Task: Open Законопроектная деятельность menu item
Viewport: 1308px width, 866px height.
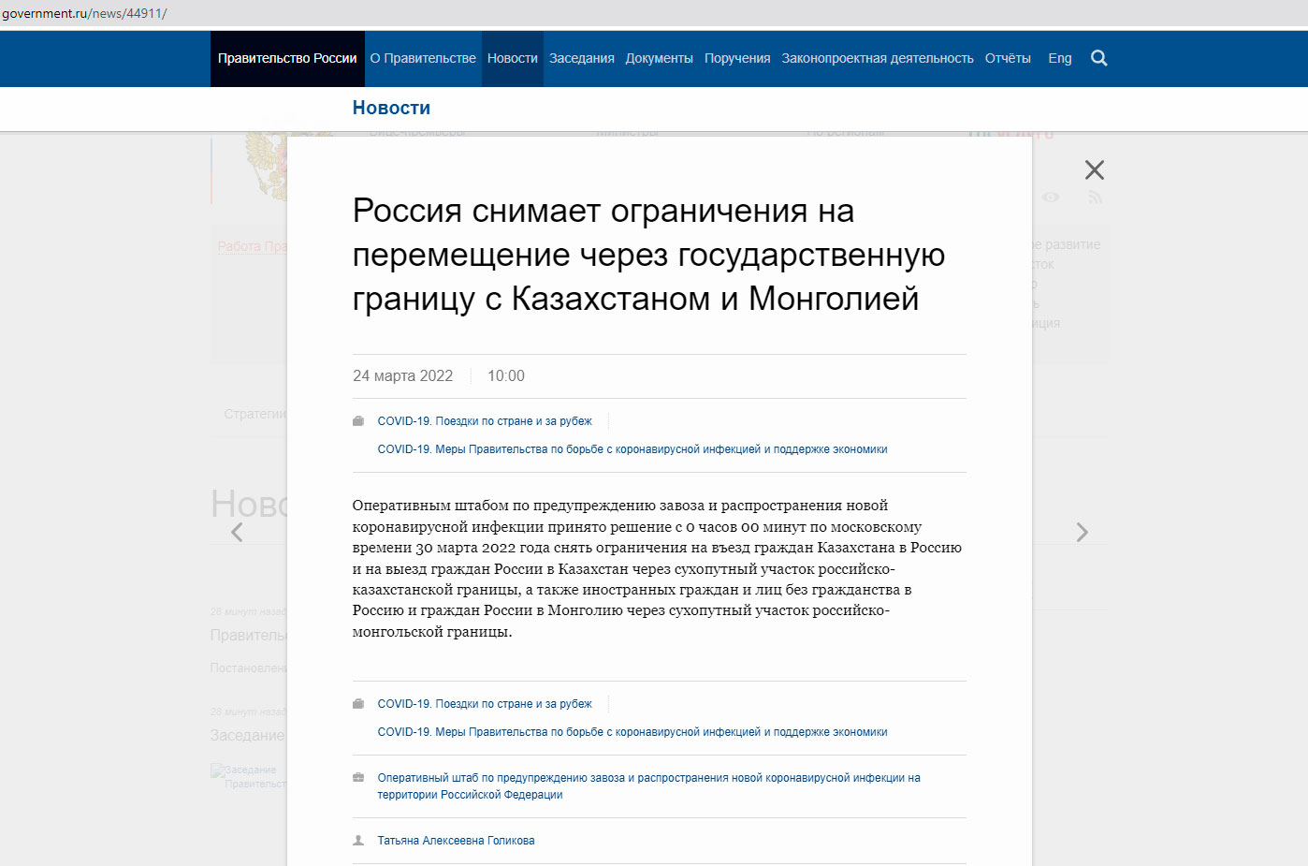Action: tap(877, 58)
